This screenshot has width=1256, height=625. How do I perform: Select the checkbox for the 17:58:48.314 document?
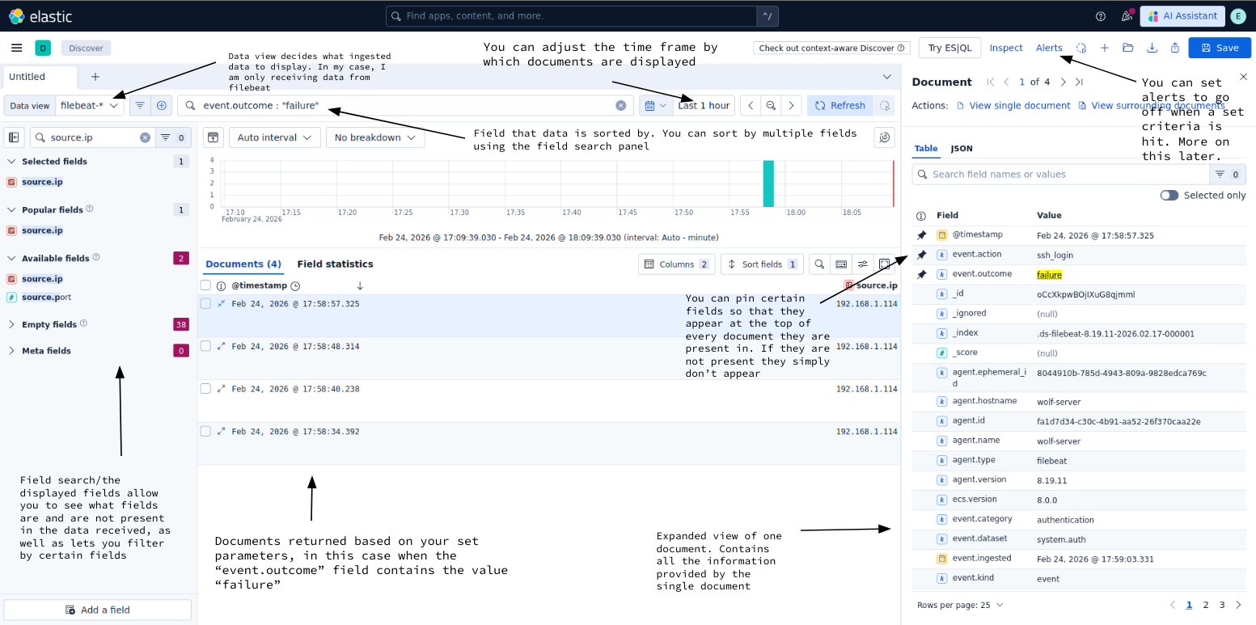tap(205, 346)
